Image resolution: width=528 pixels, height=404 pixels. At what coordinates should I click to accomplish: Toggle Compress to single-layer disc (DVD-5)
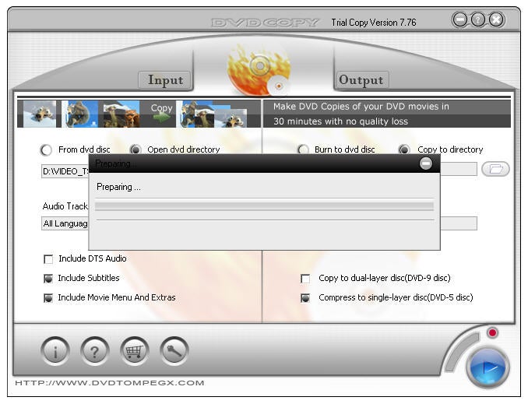click(305, 298)
